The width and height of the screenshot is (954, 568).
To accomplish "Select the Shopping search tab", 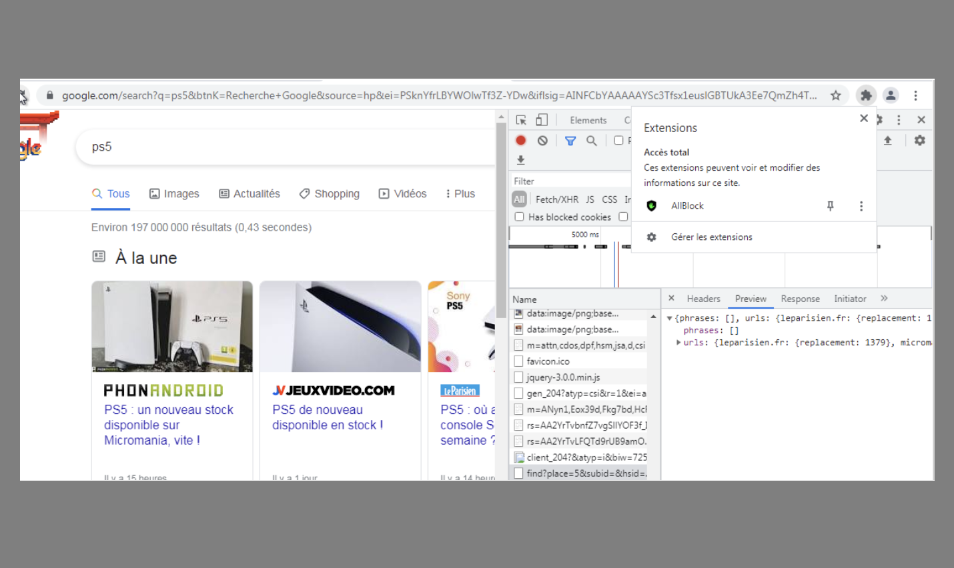I will [x=330, y=194].
